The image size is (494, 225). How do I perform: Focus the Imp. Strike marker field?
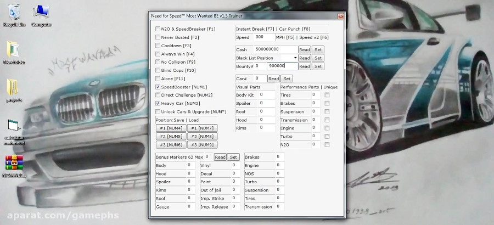pyautogui.click(x=235, y=198)
